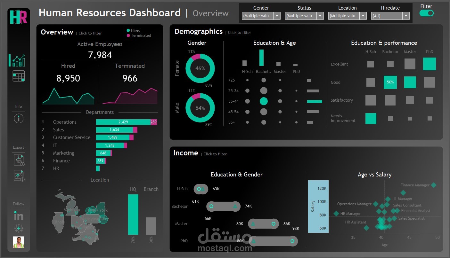Click the Hired count 8,950
This screenshot has width=450, height=258.
[68, 78]
